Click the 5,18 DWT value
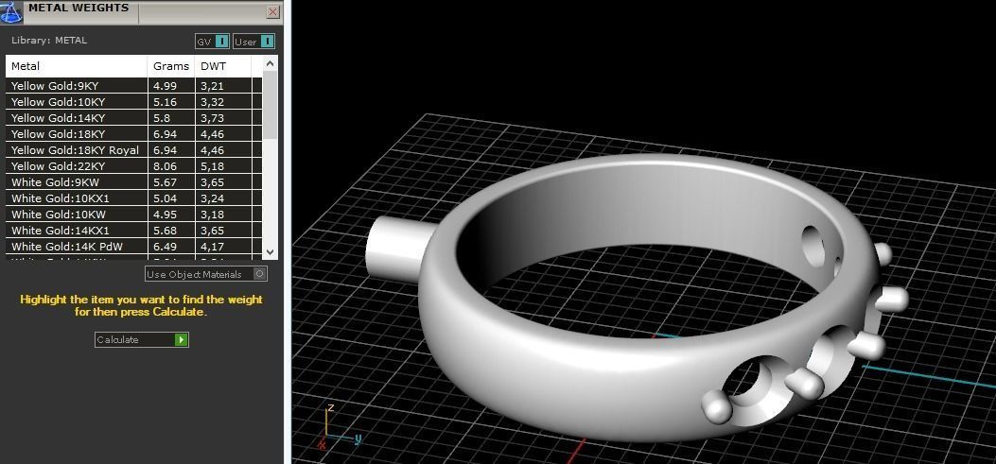 click(212, 166)
